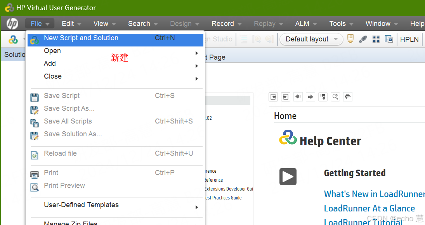Click the Save All Scripts icon

35,123
